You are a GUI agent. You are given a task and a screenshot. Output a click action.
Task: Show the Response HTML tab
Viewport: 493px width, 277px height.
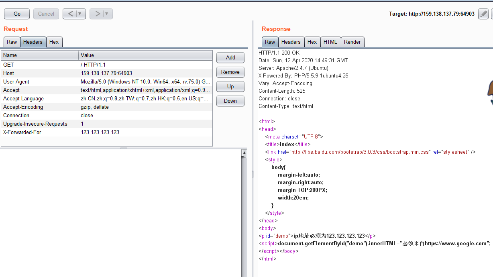point(330,42)
